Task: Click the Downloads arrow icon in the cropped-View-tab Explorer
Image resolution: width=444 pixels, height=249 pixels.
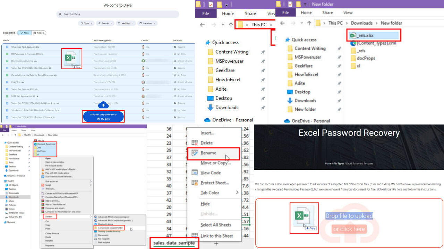Action: point(210,108)
